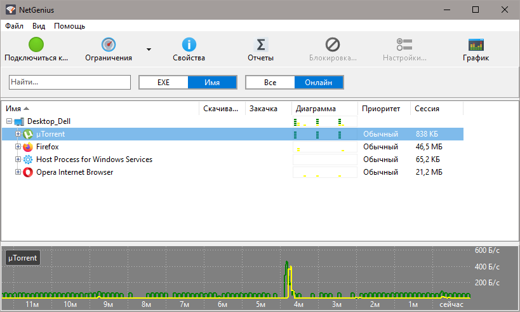Image resolution: width=520 pixels, height=312 pixels.
Task: Switch filter to EXE mode
Action: [x=163, y=83]
